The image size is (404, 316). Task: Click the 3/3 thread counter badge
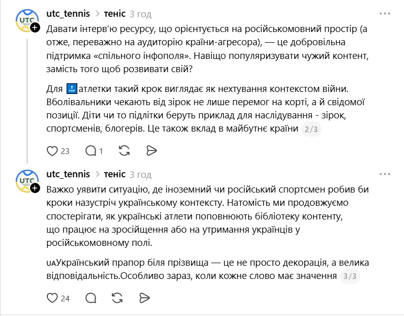(350, 276)
